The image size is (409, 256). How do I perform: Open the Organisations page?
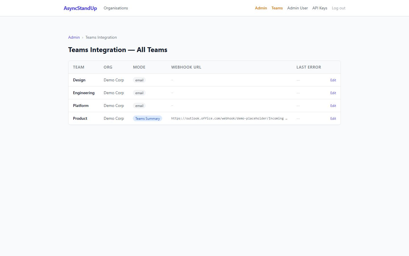116,8
